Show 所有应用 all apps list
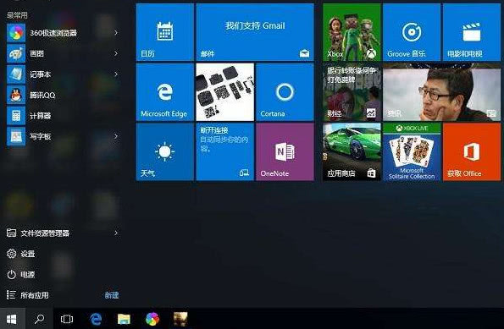 coord(28,295)
